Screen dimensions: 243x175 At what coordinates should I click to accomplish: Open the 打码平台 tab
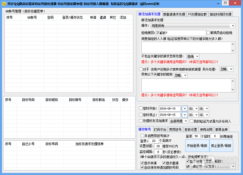pos(160,129)
